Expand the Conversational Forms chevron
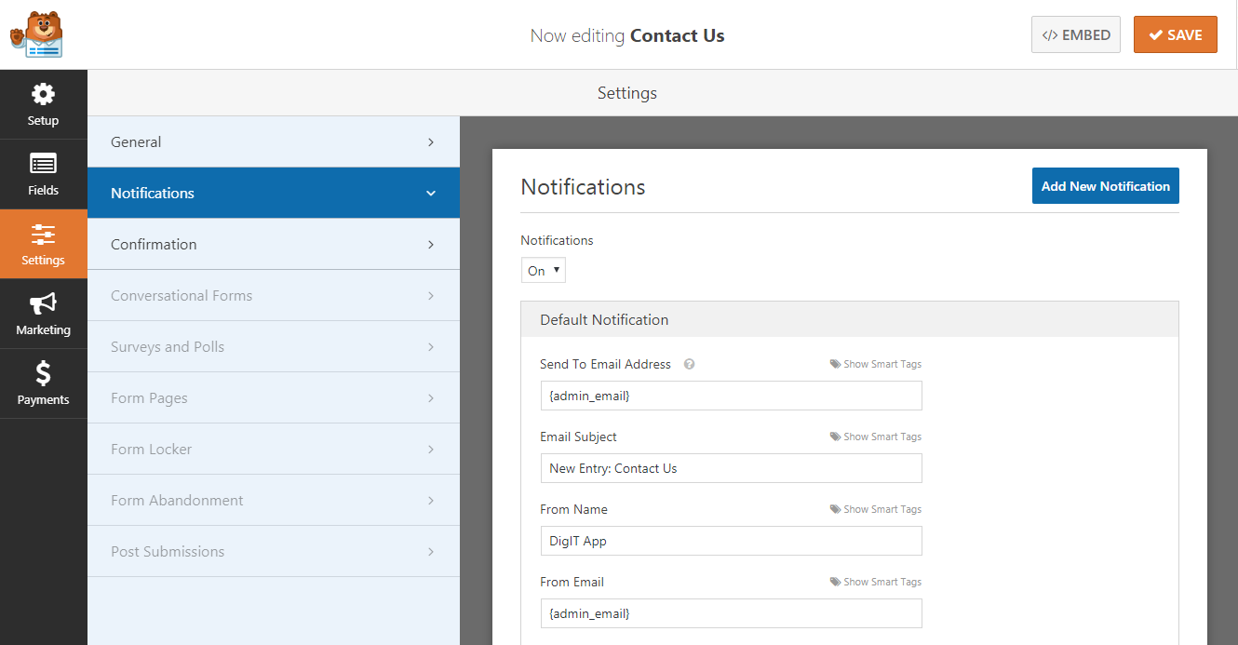 pyautogui.click(x=431, y=296)
